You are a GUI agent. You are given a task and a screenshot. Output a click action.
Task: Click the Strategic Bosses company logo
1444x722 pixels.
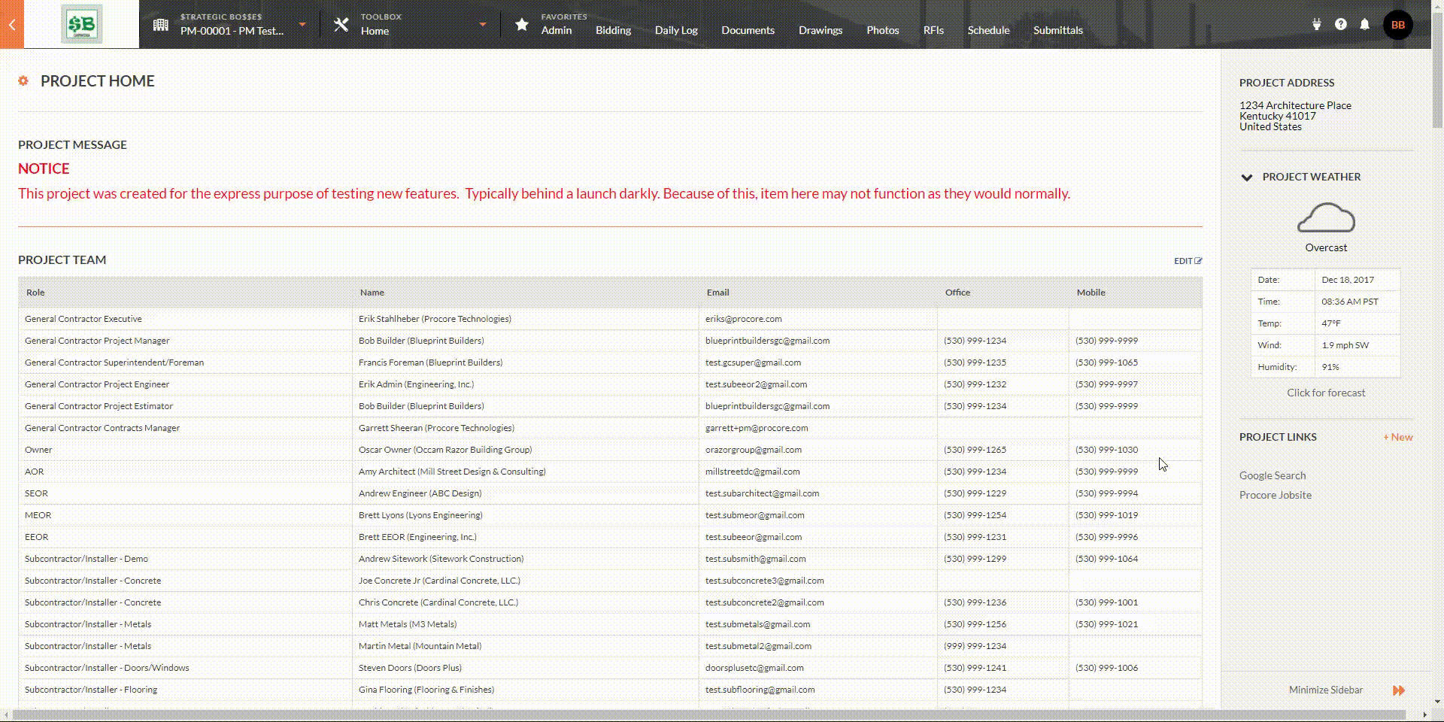[x=81, y=25]
